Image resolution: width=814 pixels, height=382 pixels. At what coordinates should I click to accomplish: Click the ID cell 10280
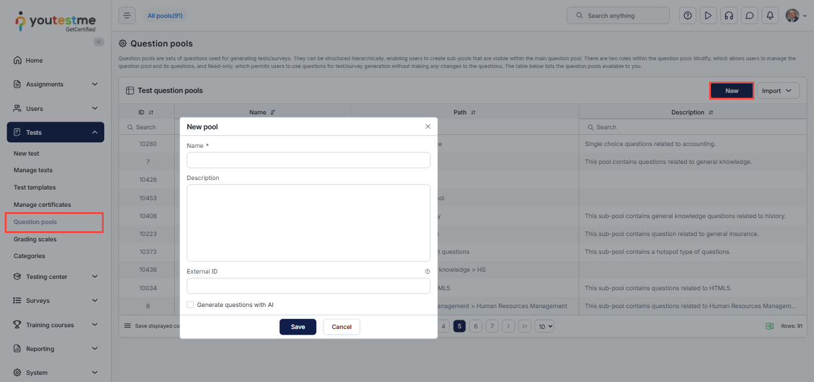coord(148,144)
